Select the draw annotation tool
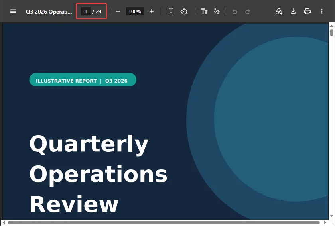Image resolution: width=335 pixels, height=226 pixels. 217,11
